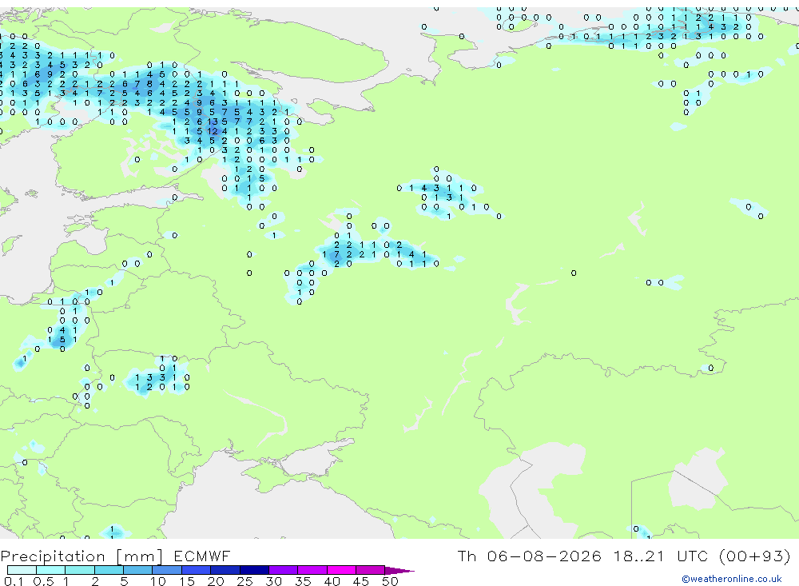Screen dimensions: 799x586
Task: Click the '20' legend scale label
Action: coord(216,581)
